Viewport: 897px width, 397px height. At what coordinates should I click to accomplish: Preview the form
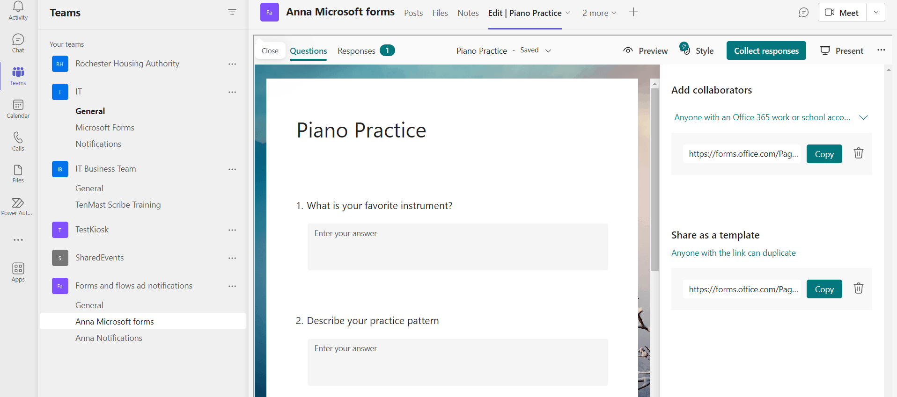tap(645, 51)
